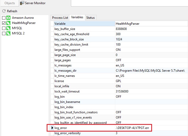Select the log_builtin_as_identified_by_password variable
The image size is (188, 136).
point(81,122)
